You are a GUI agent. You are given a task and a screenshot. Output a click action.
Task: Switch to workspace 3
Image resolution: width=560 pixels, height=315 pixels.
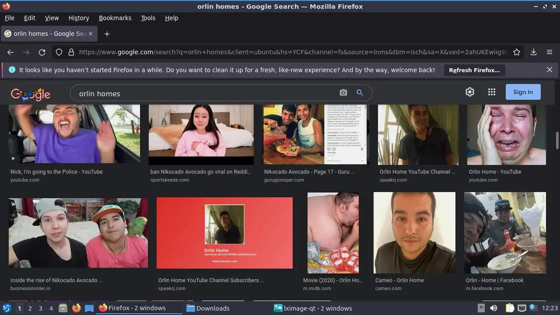(40, 308)
